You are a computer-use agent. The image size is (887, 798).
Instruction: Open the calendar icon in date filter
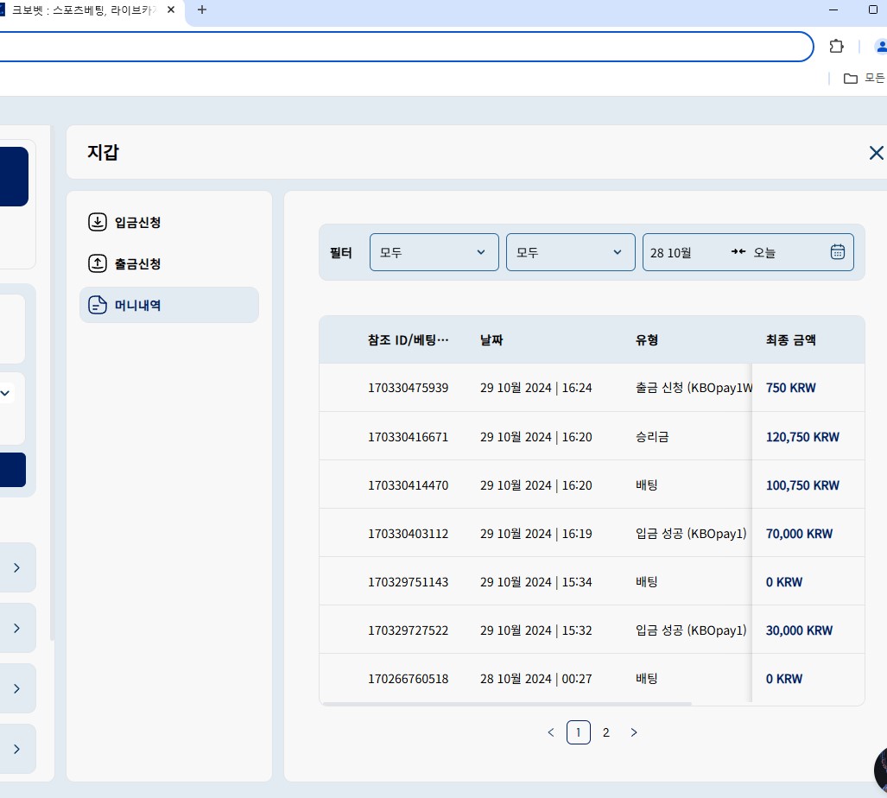click(x=838, y=251)
